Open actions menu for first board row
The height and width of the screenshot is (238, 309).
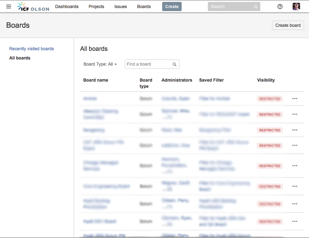coord(295,98)
